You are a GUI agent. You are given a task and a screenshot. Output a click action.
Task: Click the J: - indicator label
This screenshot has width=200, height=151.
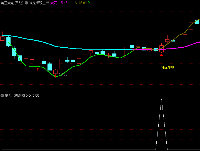pos(71,3)
